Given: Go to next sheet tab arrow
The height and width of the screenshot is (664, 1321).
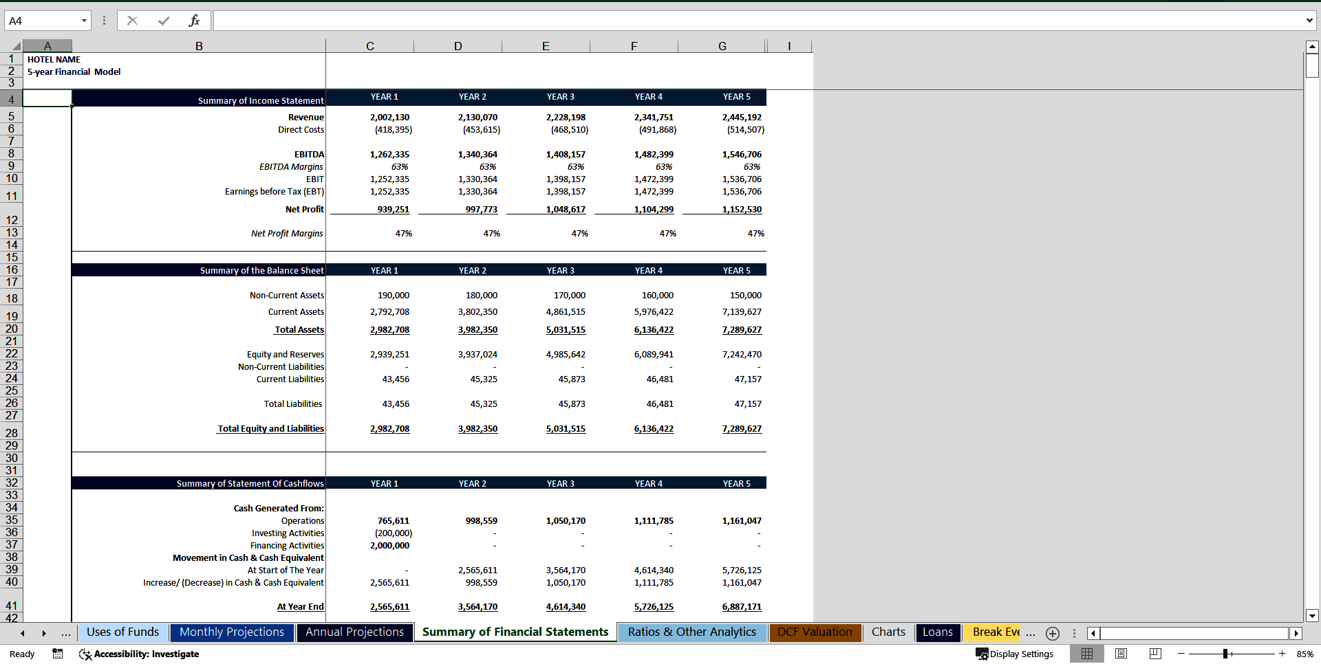Looking at the screenshot, I should [44, 633].
